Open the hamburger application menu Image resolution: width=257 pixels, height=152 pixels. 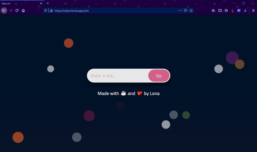[x=253, y=10]
